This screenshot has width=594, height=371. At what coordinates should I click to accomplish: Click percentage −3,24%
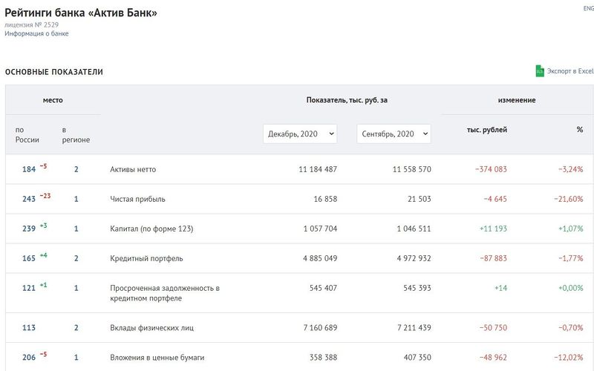point(570,169)
